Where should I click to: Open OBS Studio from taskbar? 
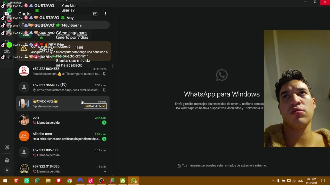pyautogui.click(x=102, y=181)
